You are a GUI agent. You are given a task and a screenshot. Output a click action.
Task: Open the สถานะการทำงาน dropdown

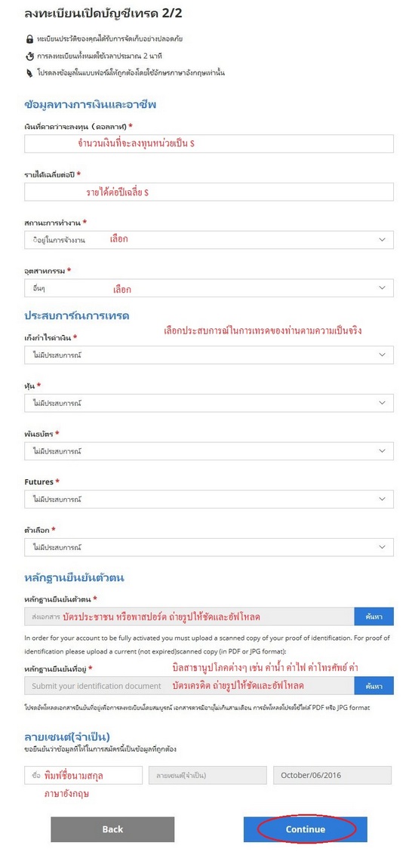(208, 240)
